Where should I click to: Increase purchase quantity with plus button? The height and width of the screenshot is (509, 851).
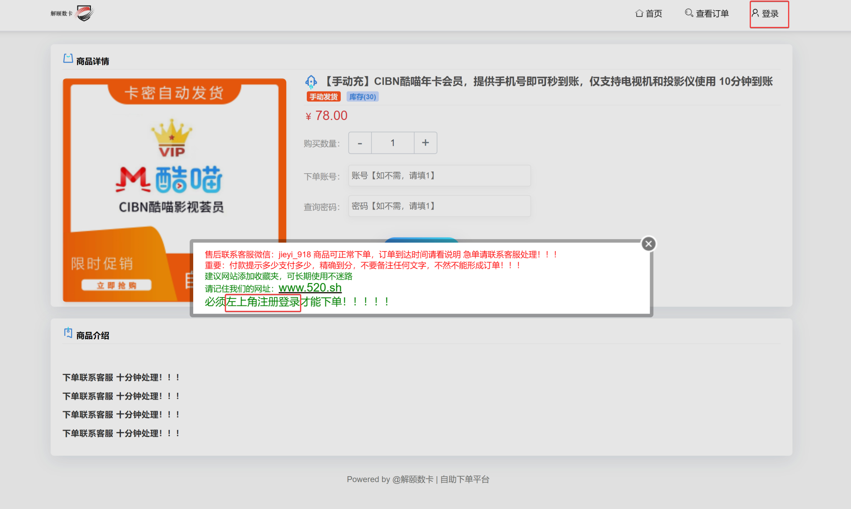(x=425, y=143)
